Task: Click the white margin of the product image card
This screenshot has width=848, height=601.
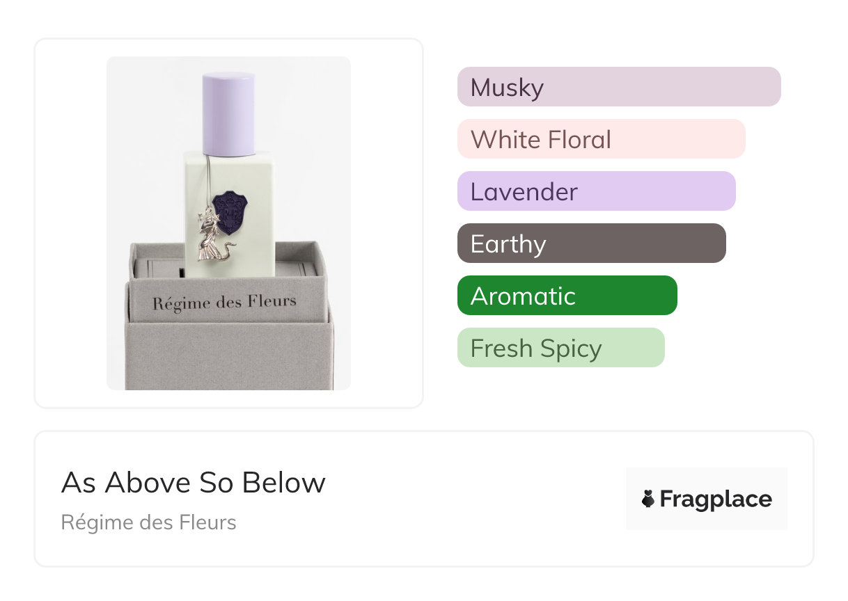Action: [x=70, y=223]
